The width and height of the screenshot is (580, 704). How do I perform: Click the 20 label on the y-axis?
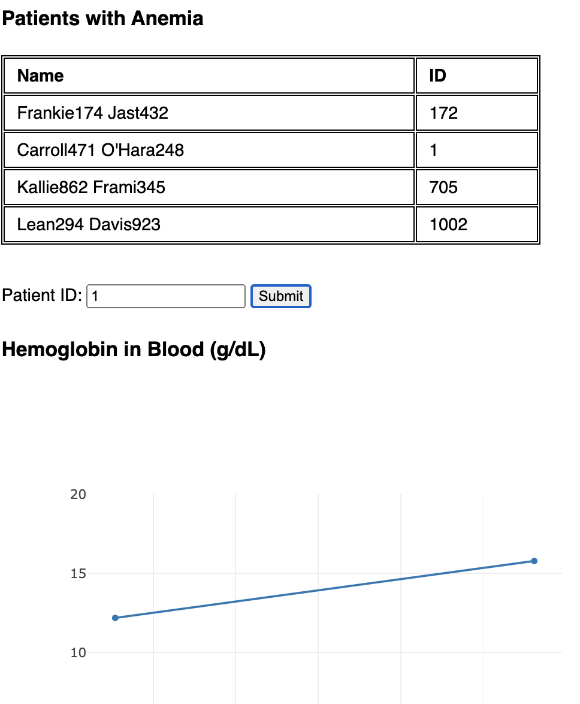(x=78, y=495)
